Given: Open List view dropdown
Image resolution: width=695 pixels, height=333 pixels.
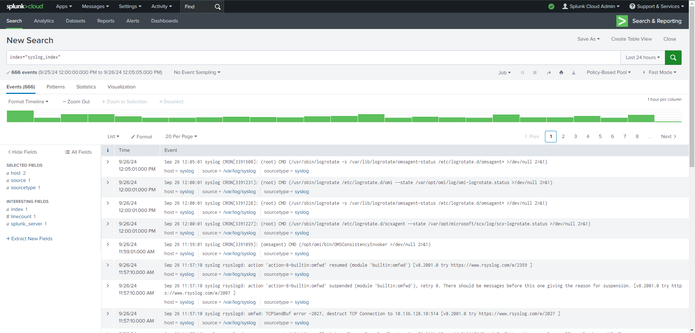Looking at the screenshot, I should tap(113, 136).
